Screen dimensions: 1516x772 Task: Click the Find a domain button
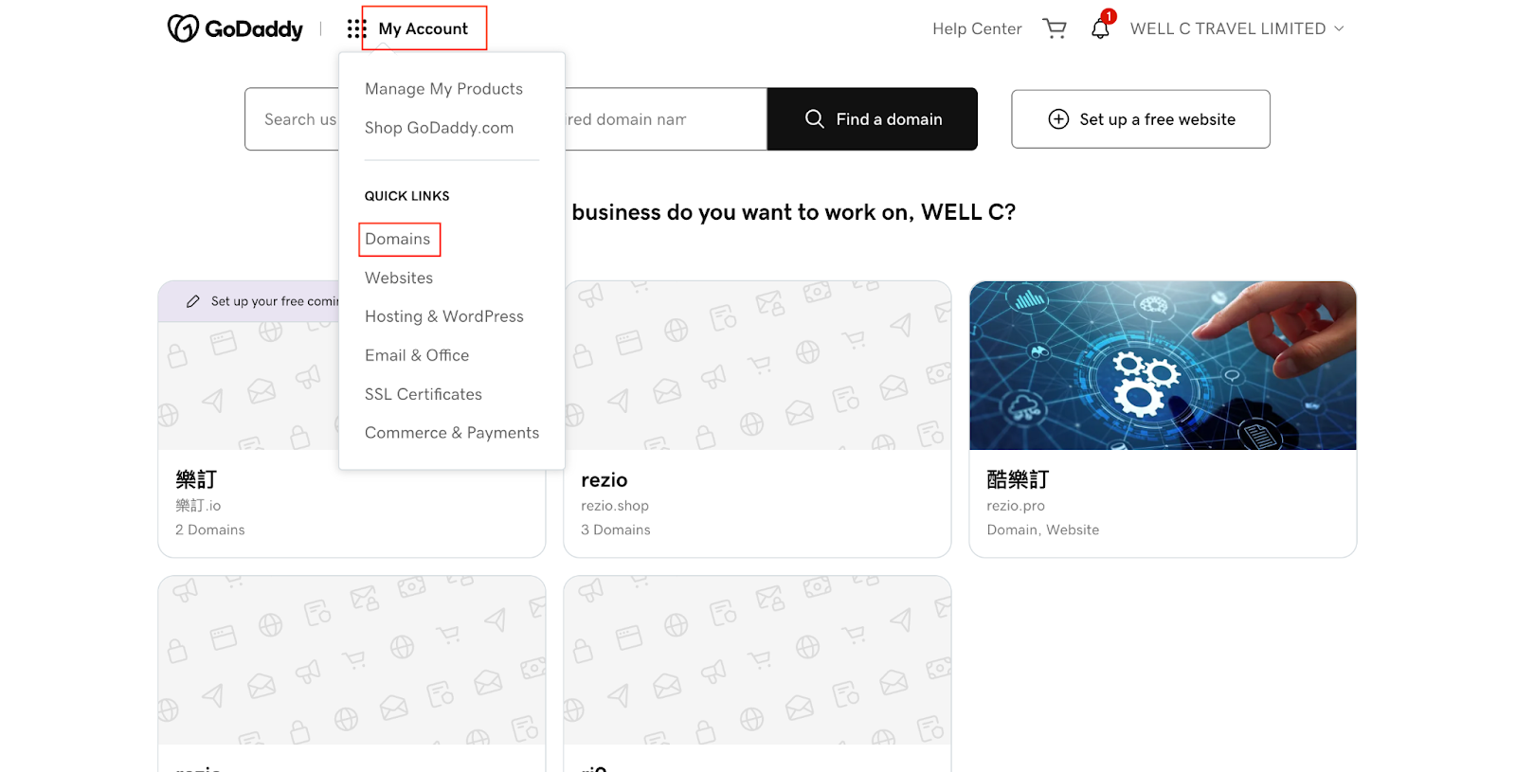tap(873, 119)
